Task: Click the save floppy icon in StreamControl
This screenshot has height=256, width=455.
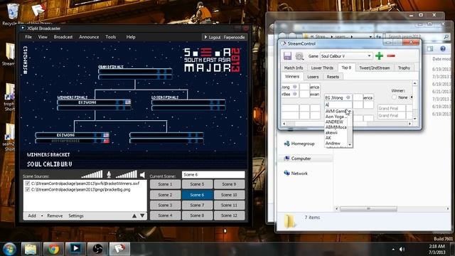Action: point(287,55)
